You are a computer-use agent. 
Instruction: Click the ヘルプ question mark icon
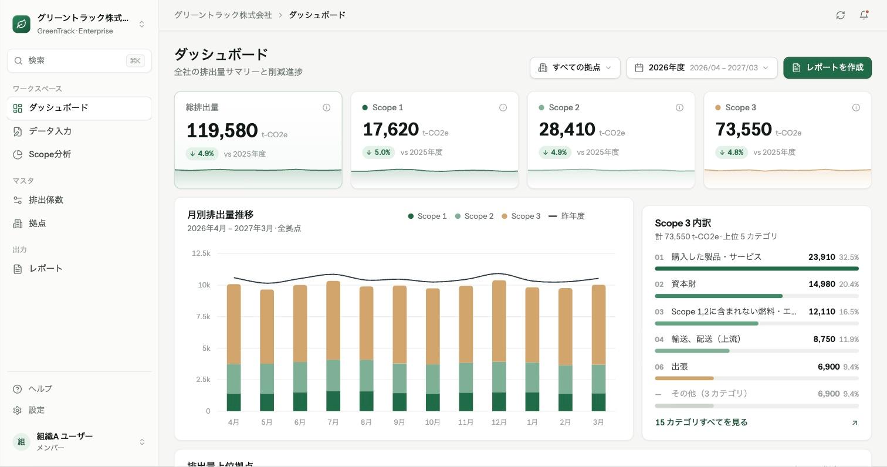coord(18,389)
